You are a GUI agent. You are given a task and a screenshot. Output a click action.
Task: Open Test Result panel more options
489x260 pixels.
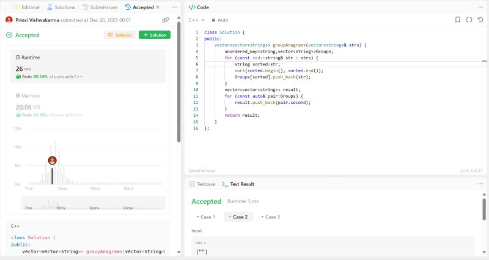click(480, 184)
